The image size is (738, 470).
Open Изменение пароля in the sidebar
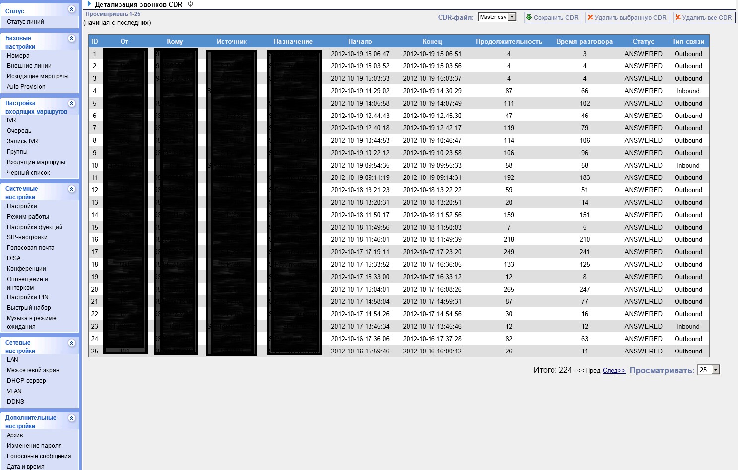(x=34, y=446)
